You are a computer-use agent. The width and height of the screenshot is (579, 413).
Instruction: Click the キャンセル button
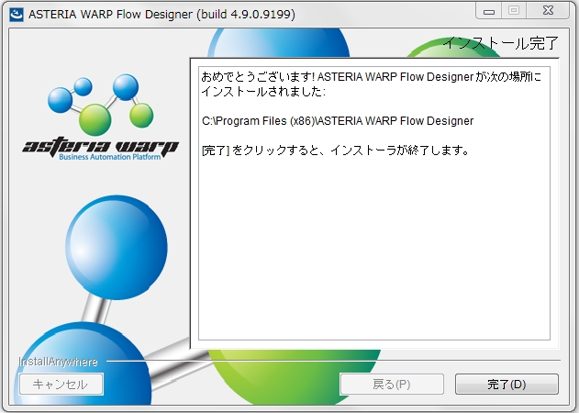tap(61, 385)
